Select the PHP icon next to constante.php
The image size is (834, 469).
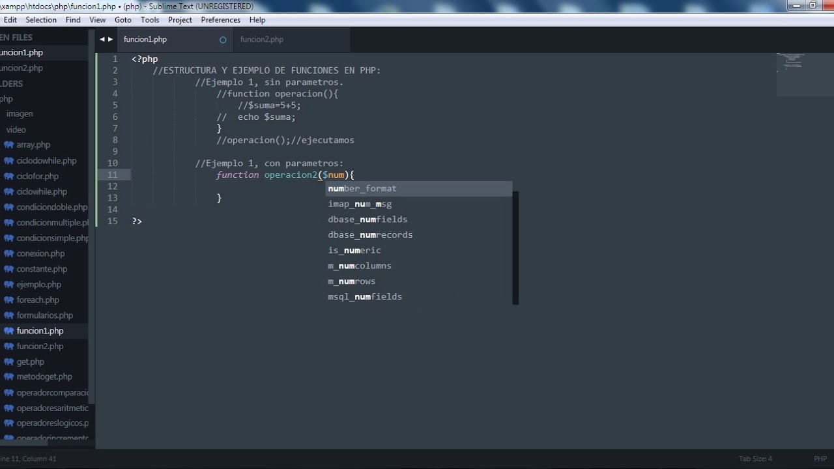click(8, 268)
